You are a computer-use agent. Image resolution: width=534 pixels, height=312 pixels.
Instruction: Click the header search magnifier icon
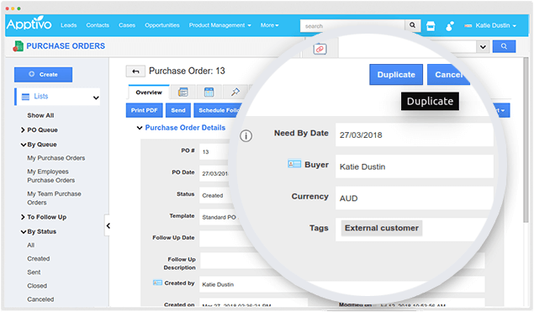412,25
